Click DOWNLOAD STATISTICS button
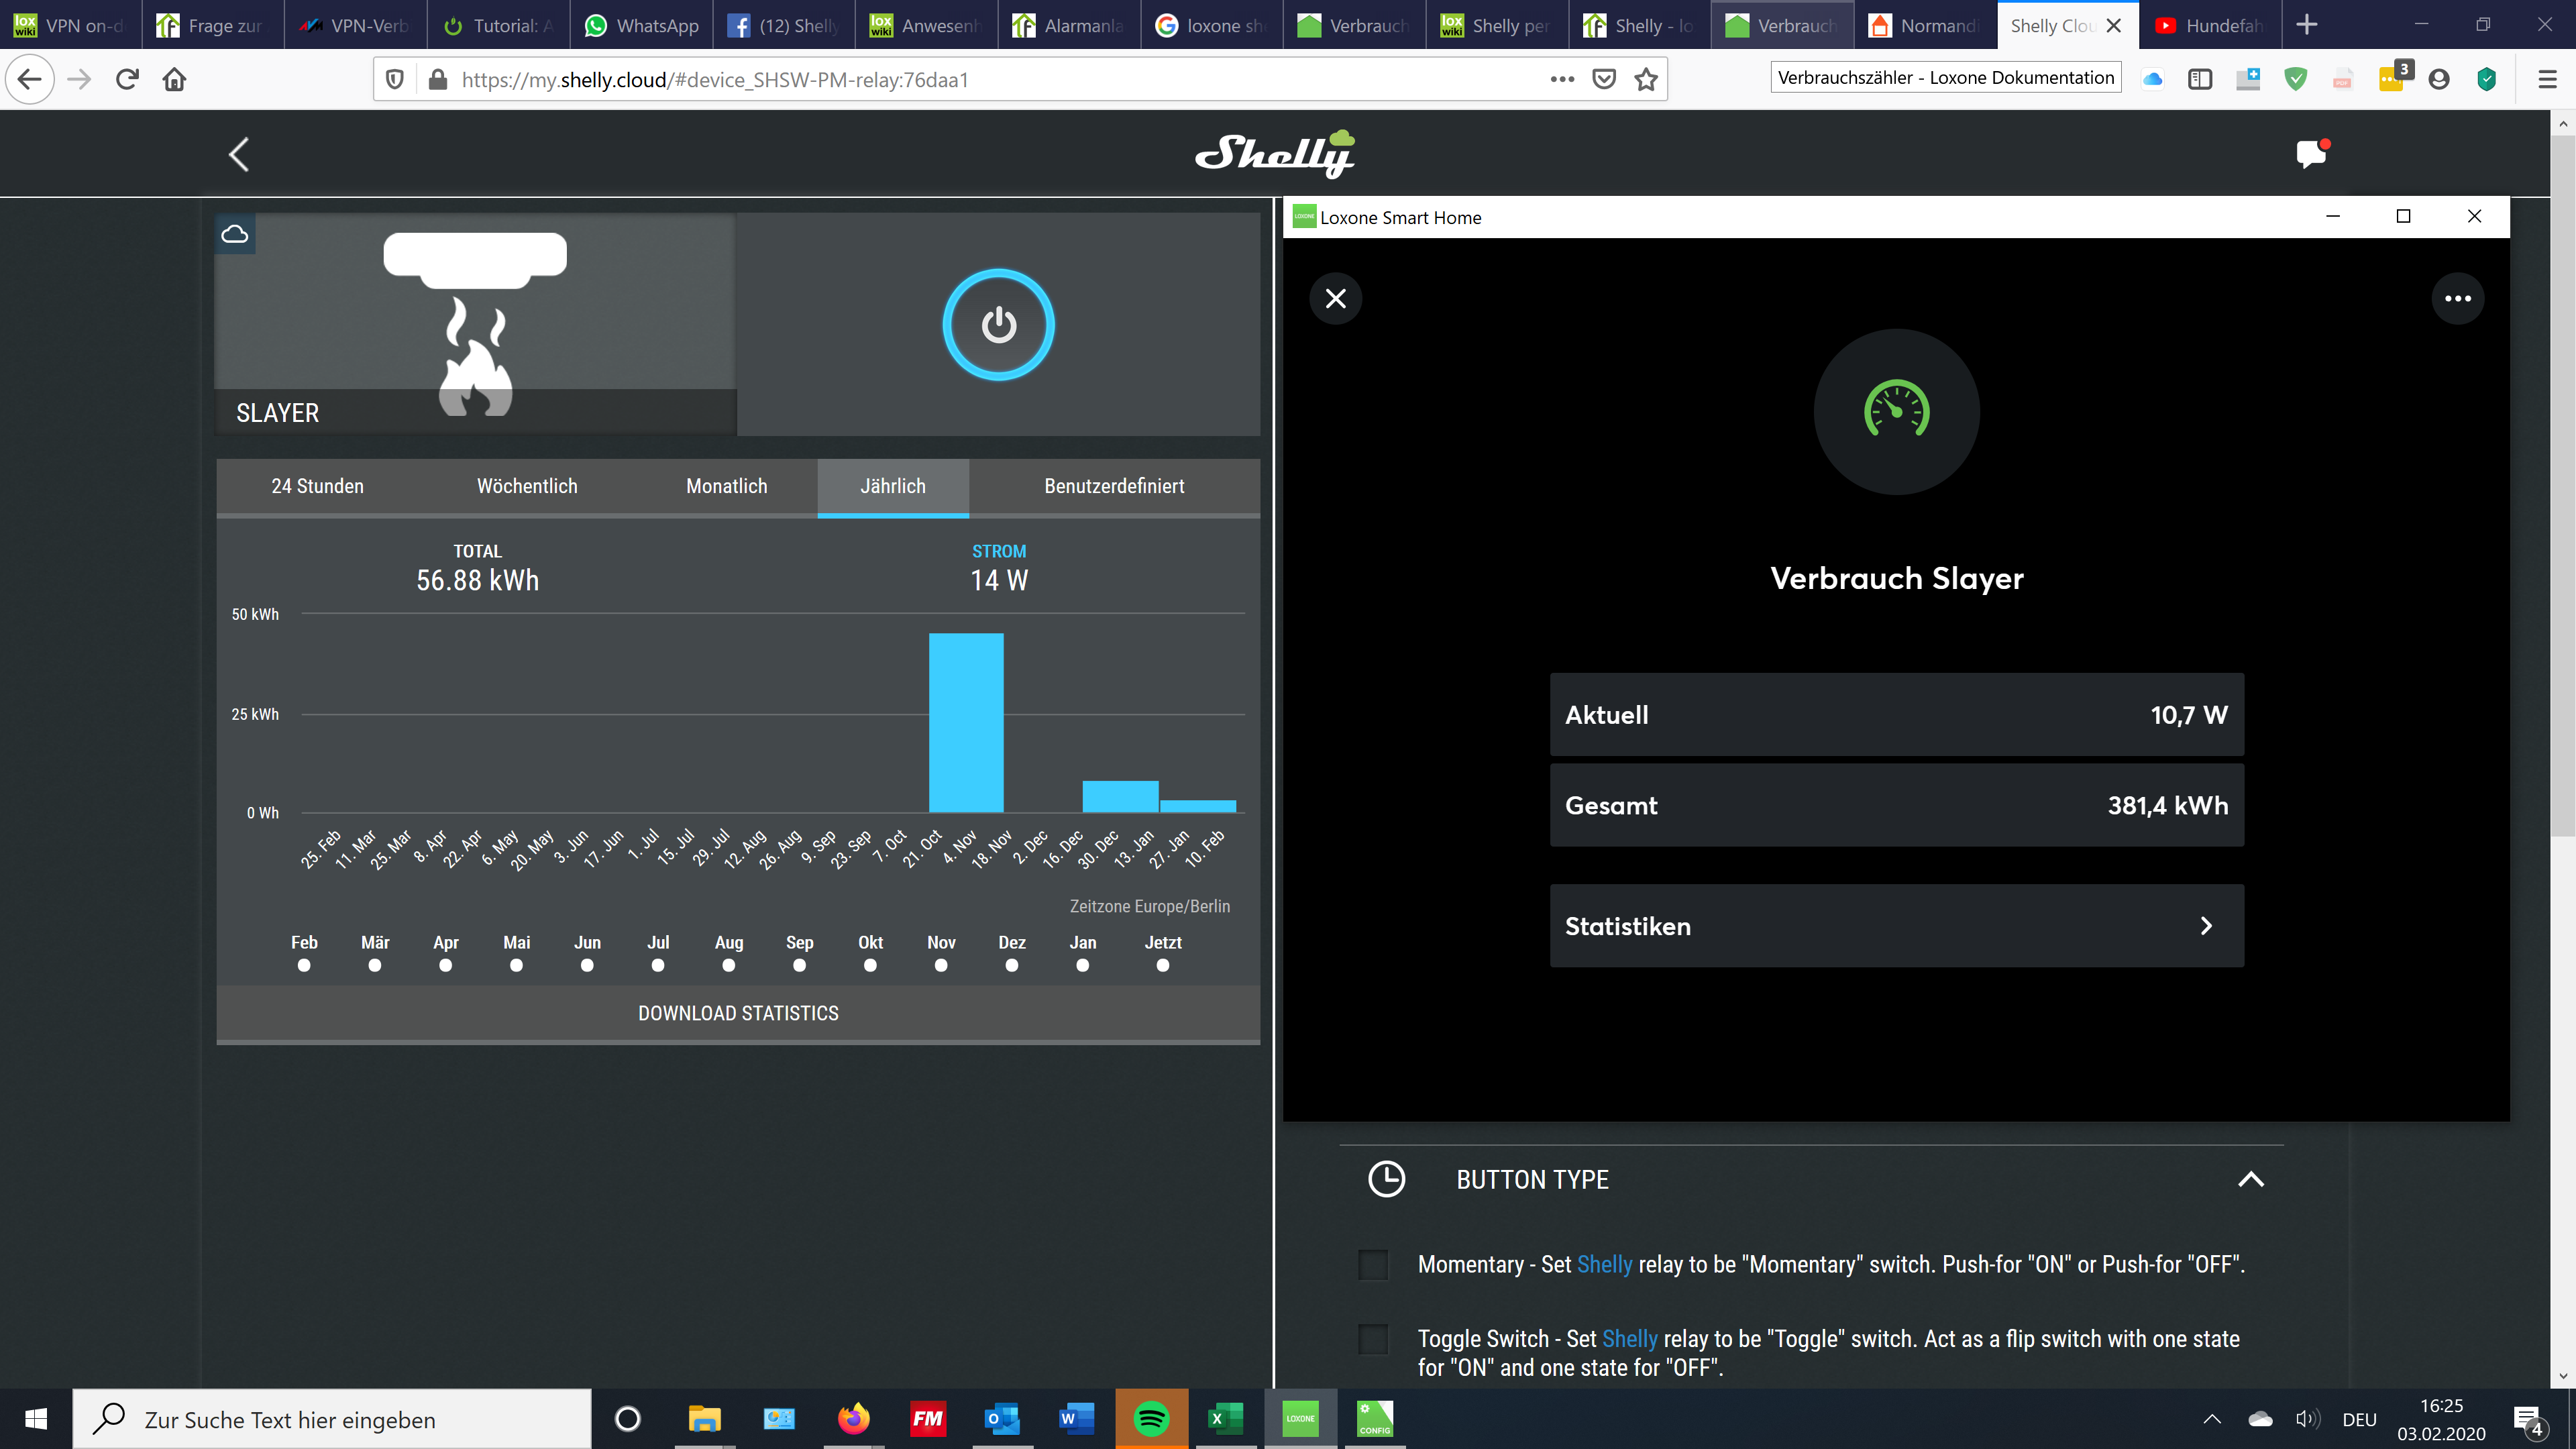 [x=738, y=1014]
